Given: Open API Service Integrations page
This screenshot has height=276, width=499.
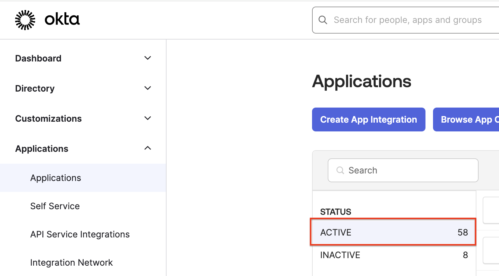Looking at the screenshot, I should tap(83, 234).
